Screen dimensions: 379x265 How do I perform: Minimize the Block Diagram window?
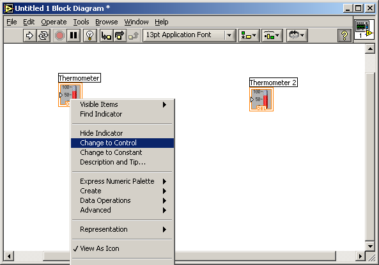click(x=348, y=9)
